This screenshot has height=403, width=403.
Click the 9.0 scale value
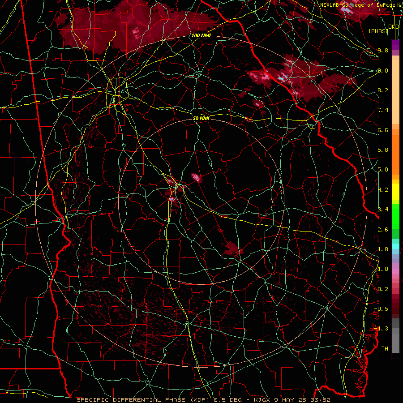383,70
